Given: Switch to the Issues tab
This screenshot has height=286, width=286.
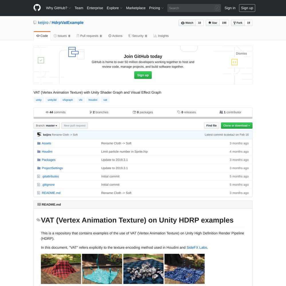Looking at the screenshot, I should [62, 36].
